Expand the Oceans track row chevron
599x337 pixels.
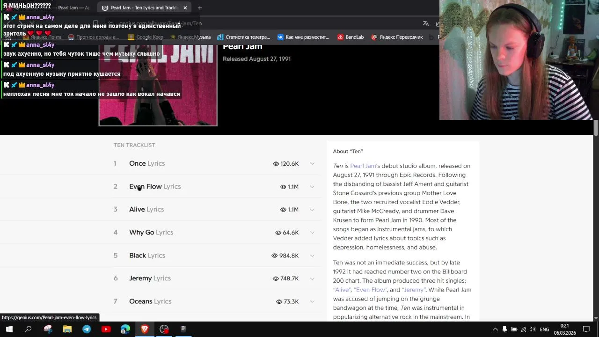pyautogui.click(x=312, y=301)
